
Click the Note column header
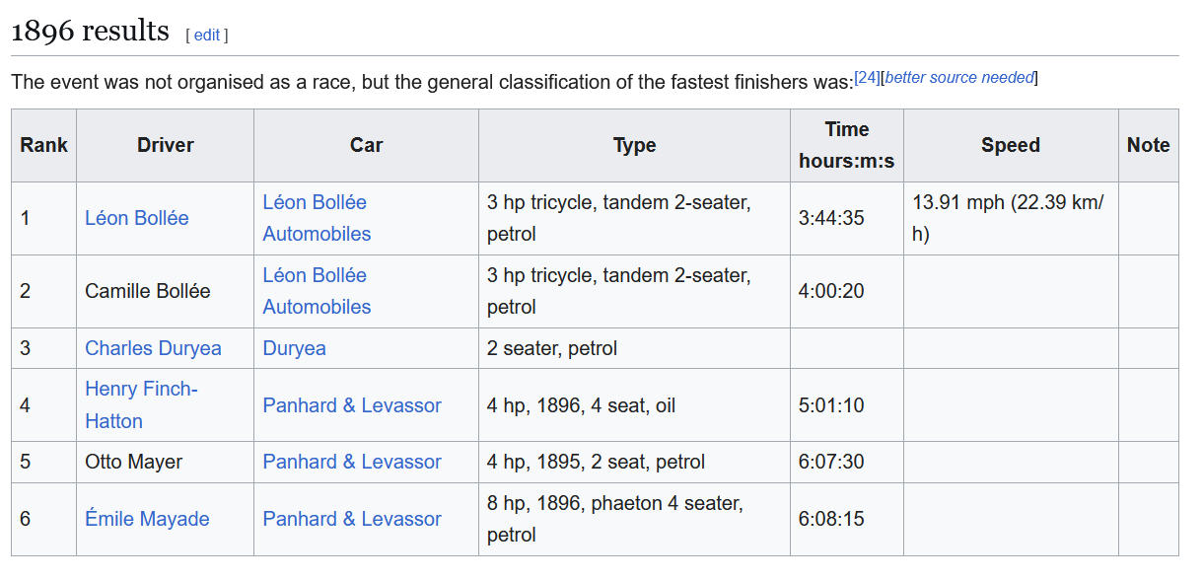point(1148,145)
